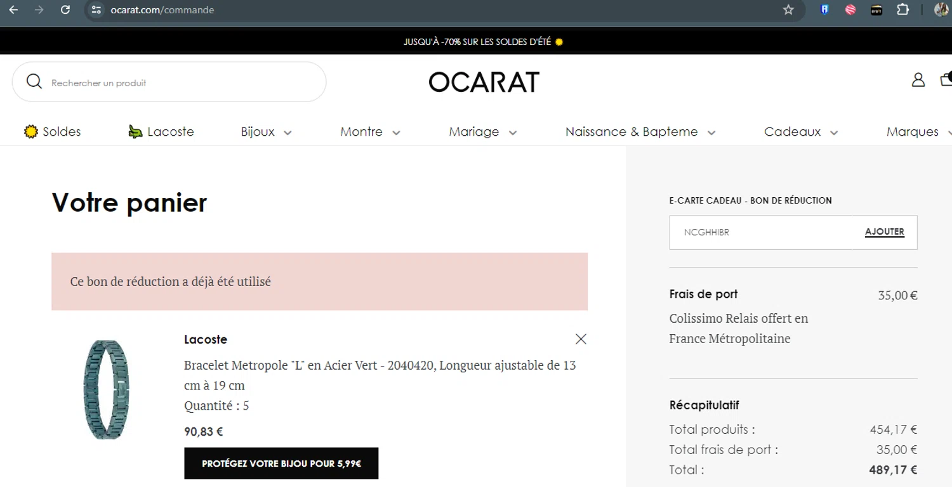Expand the Marques dropdown menu
952x487 pixels.
pos(919,132)
